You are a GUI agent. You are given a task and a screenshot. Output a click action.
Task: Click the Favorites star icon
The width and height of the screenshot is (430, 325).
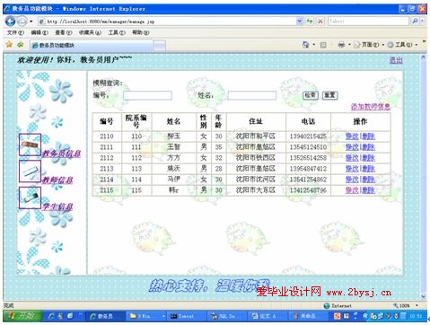pos(9,45)
